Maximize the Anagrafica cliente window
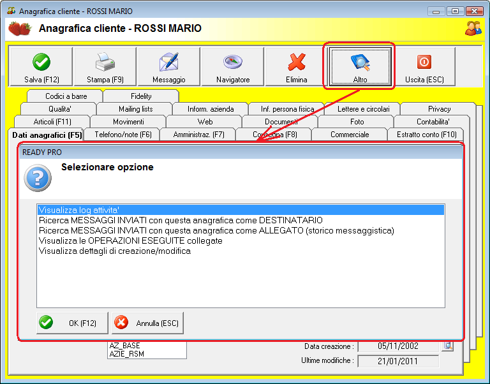The height and width of the screenshot is (384, 490). click(x=455, y=11)
